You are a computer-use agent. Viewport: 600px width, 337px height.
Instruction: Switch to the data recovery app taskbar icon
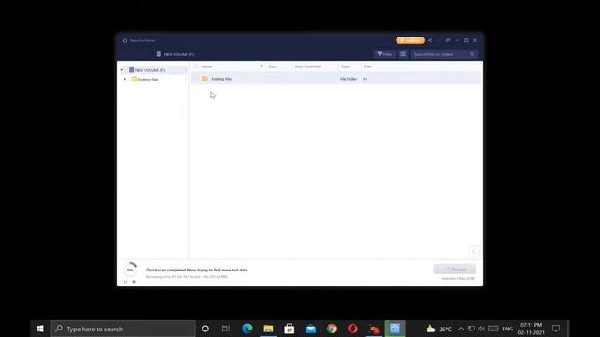pyautogui.click(x=395, y=329)
